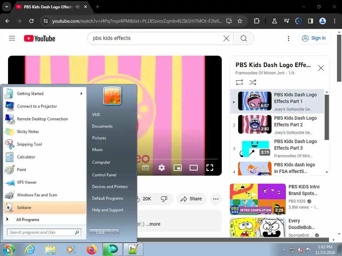The width and height of the screenshot is (342, 256).
Task: Launch Firefox from taskbar
Action: 92,249
